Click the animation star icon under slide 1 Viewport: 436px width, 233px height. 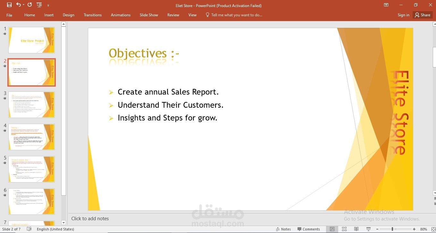tap(4, 34)
